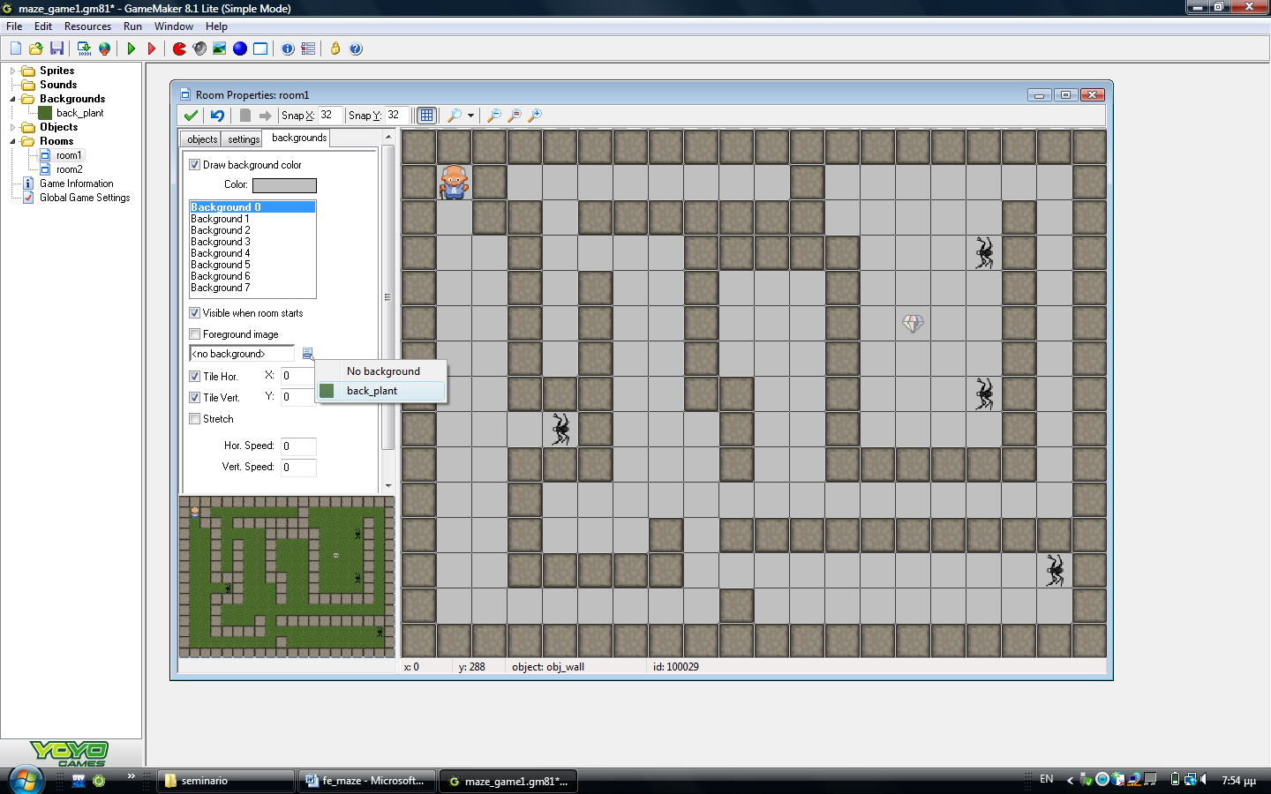Select back_plant in resource tree

[x=79, y=113]
